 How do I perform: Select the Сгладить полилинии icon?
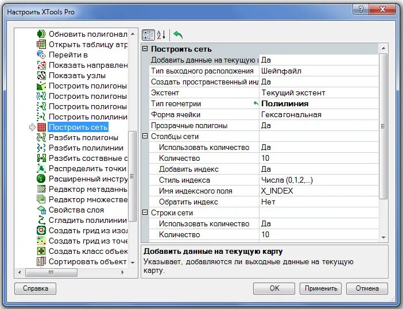(41, 220)
